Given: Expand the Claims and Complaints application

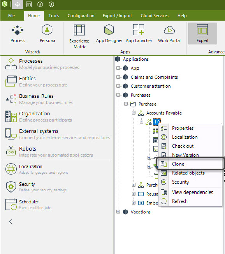Looking at the screenshot, I should tap(118, 77).
